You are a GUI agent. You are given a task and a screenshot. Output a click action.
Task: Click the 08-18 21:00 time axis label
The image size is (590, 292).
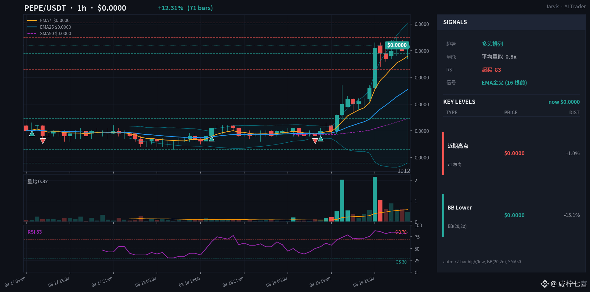pyautogui.click(x=233, y=282)
